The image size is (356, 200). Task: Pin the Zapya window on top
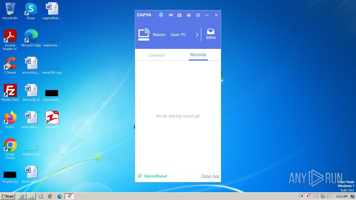tap(170, 15)
